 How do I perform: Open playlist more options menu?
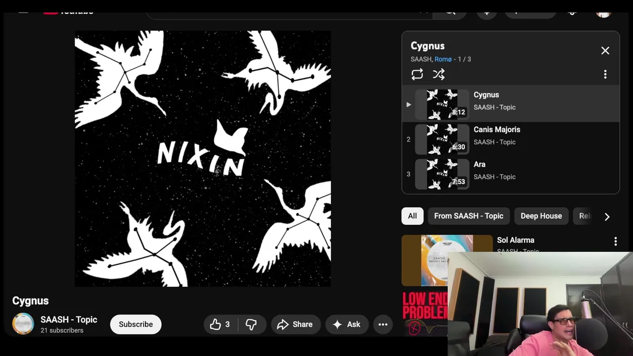pyautogui.click(x=605, y=74)
